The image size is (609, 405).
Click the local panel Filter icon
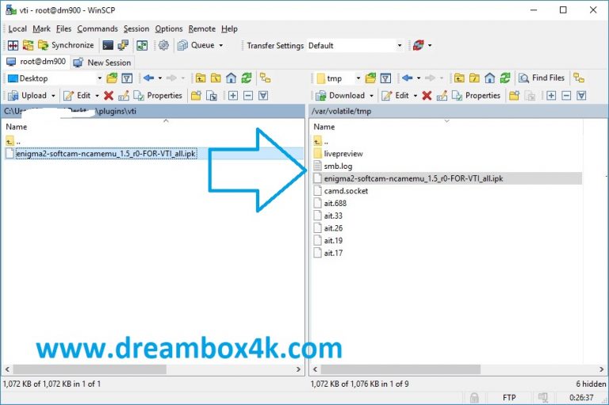click(x=127, y=78)
